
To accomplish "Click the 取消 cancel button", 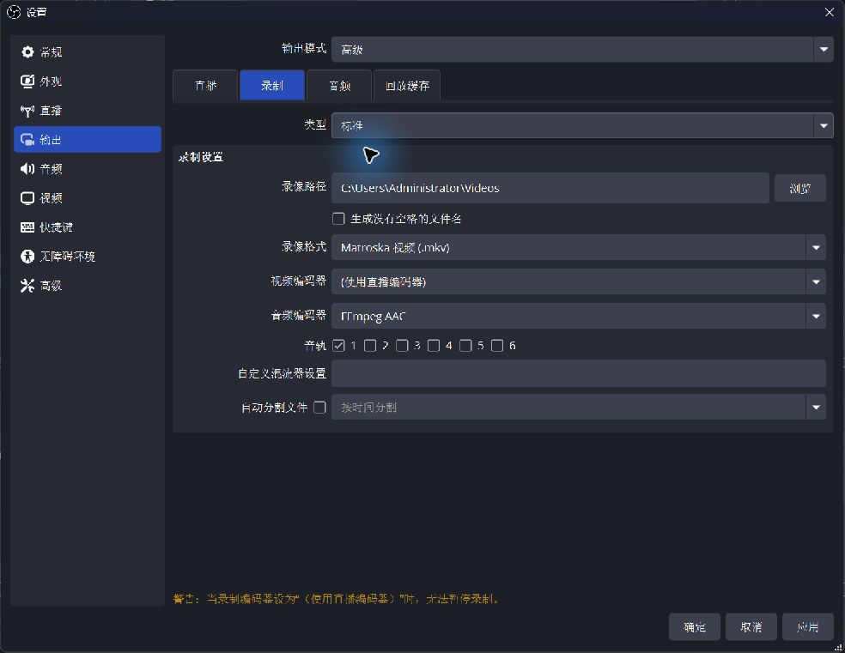I will [751, 627].
